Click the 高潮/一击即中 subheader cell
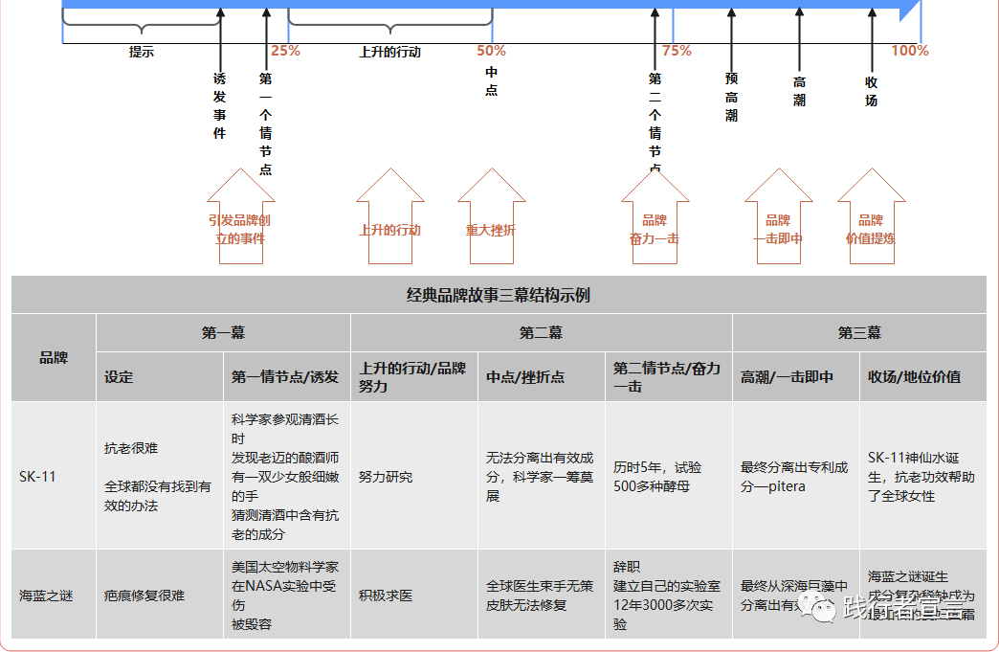 [796, 376]
